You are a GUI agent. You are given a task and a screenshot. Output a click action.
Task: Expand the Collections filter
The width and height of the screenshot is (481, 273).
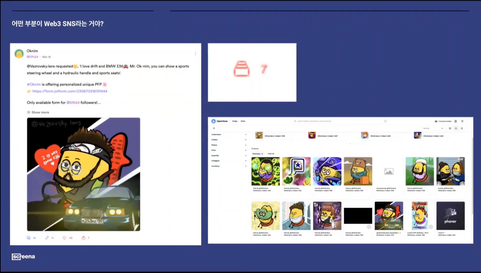tap(229, 134)
